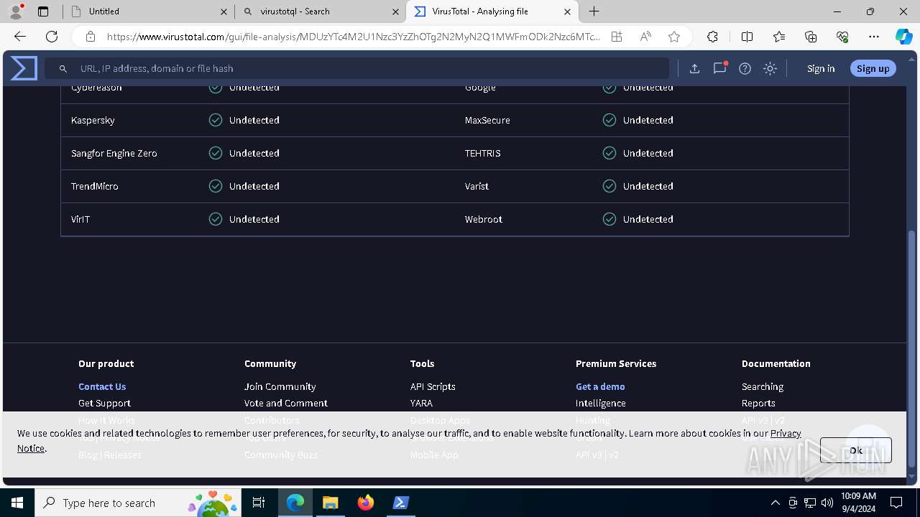
Task: Click Undetected status for Kaspersky
Action: (x=254, y=120)
